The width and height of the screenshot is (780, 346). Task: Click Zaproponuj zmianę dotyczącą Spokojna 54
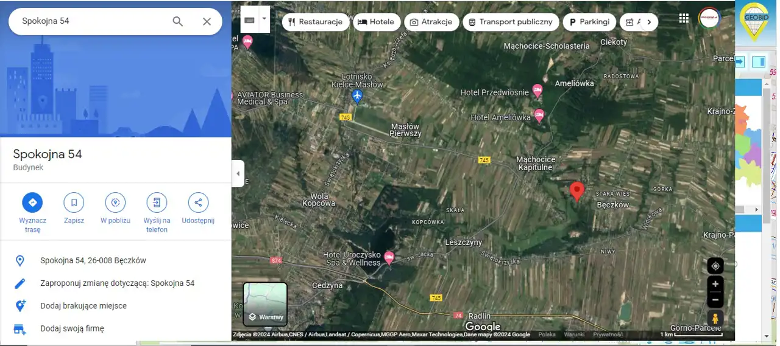[117, 283]
